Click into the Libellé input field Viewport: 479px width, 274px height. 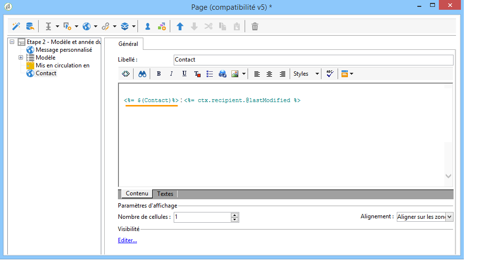tap(314, 60)
